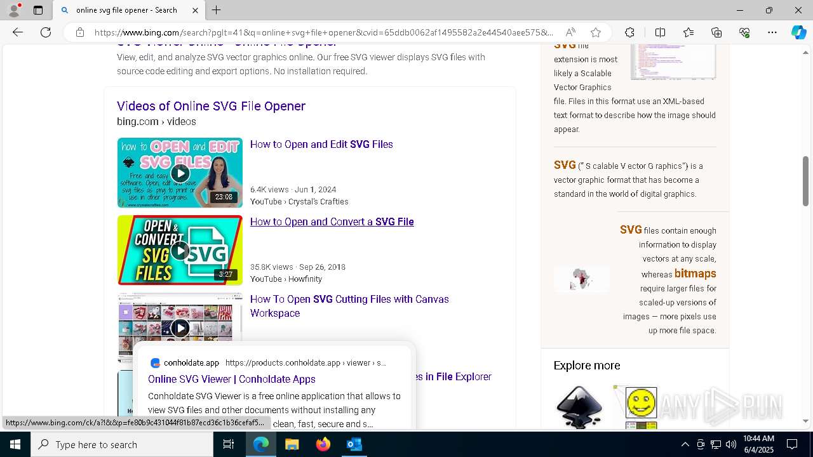
Task: Open Collections icon in toolbar
Action: pyautogui.click(x=716, y=32)
